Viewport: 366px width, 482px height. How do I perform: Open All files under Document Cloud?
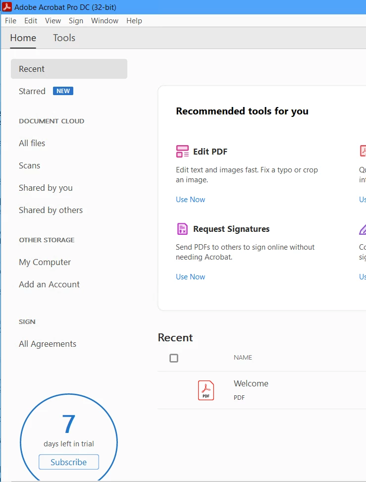pyautogui.click(x=32, y=143)
